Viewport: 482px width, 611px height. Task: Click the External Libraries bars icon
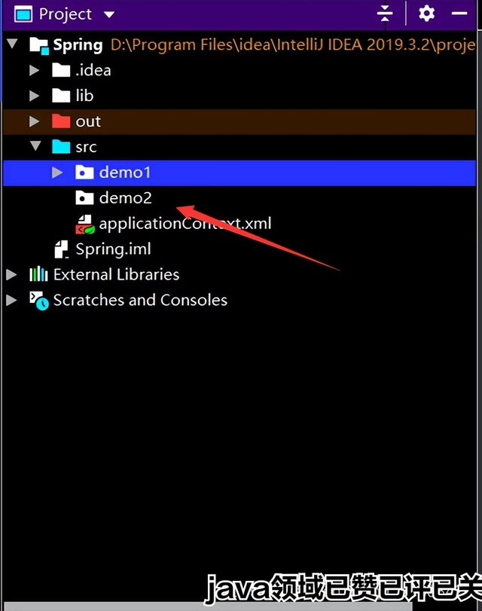click(38, 274)
